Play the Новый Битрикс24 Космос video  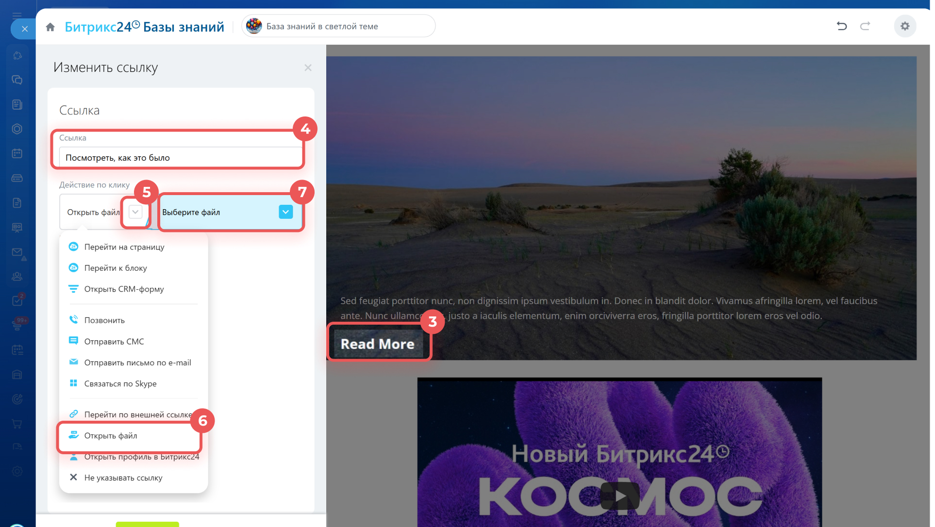point(620,496)
